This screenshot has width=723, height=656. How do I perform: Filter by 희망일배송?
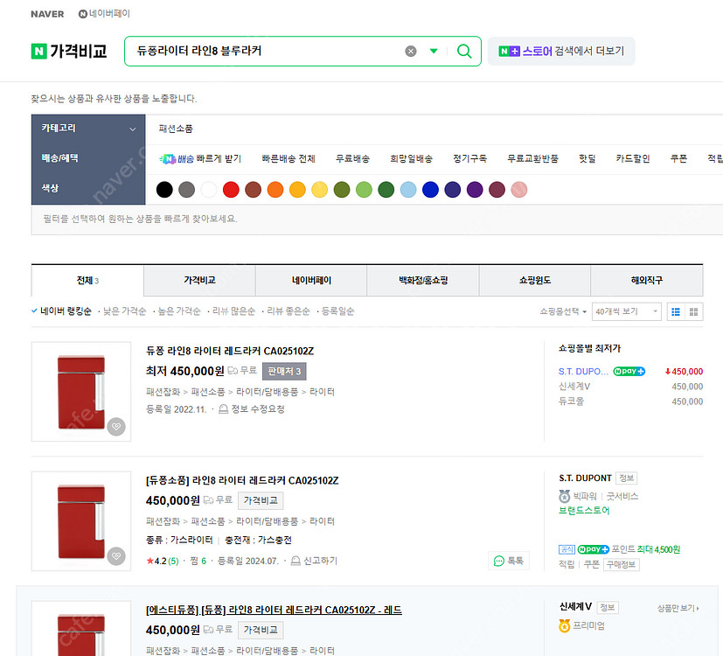tap(411, 158)
